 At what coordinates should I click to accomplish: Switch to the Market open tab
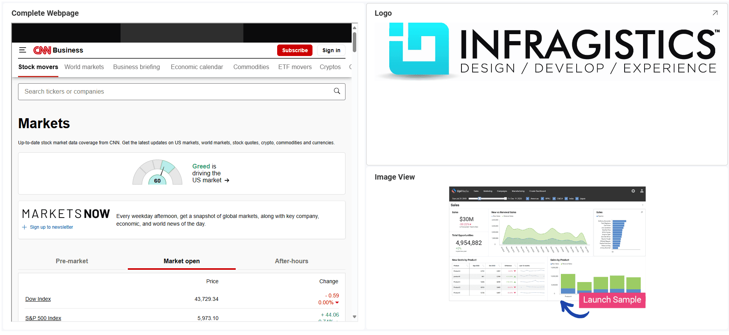click(x=182, y=261)
